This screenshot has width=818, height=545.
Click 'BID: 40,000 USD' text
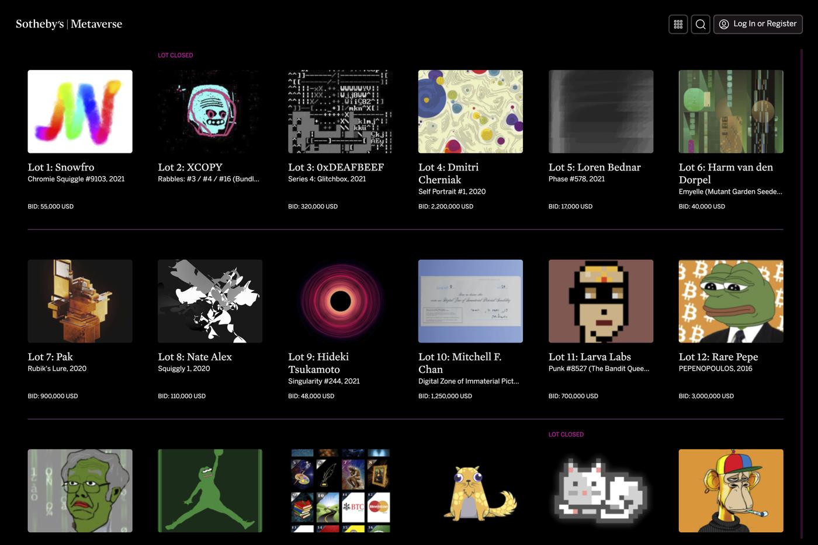702,207
